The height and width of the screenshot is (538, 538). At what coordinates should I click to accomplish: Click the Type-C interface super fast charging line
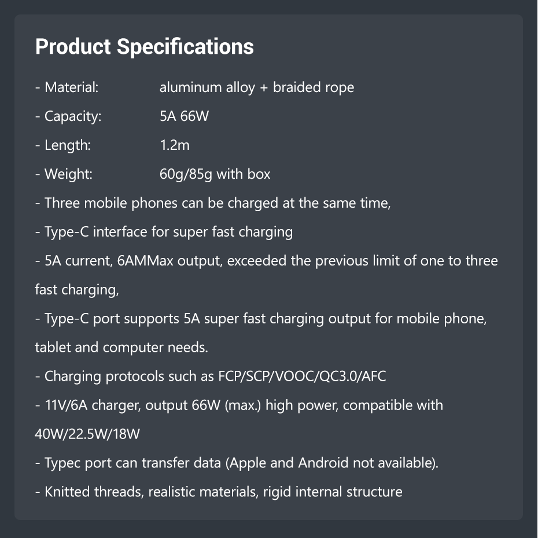click(x=164, y=232)
